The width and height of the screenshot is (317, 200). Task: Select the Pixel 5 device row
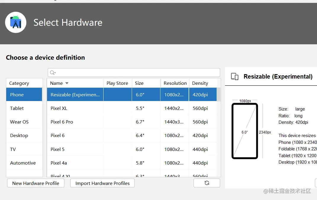coord(132,149)
